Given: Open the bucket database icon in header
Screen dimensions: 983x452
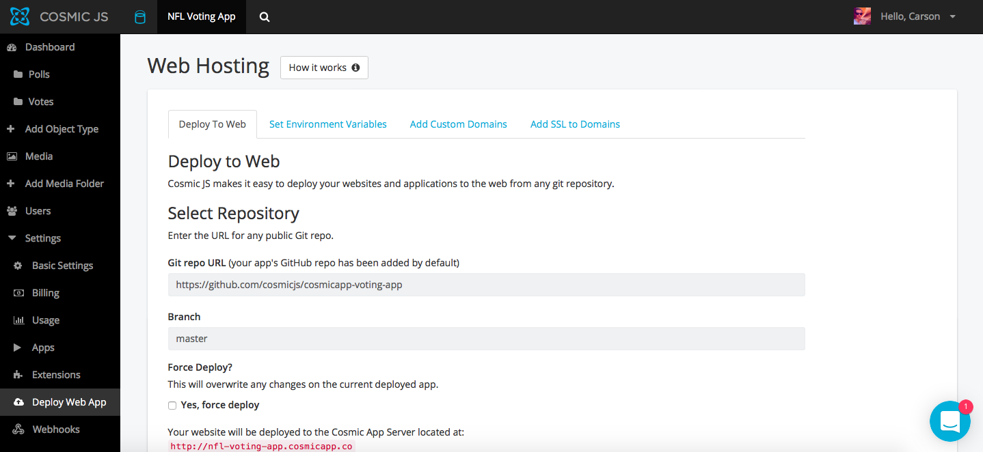Looking at the screenshot, I should [x=140, y=17].
